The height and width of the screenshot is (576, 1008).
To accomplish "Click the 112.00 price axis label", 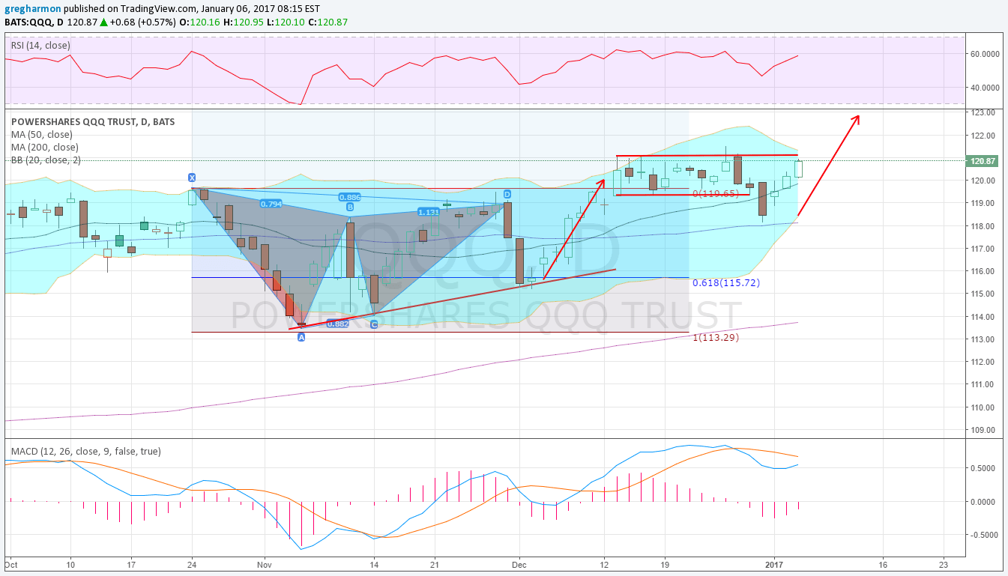I will [x=983, y=362].
